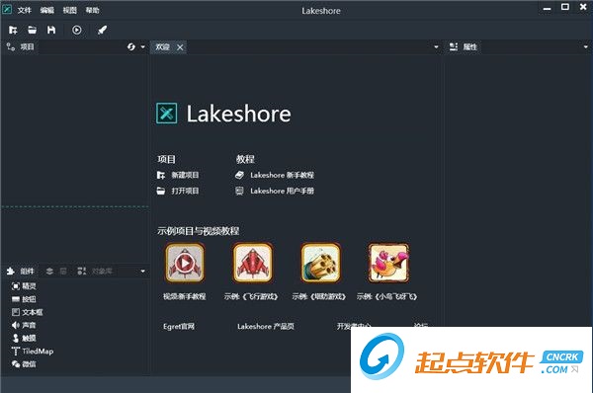This screenshot has height=393, width=593.
Task: Select the 文本框 text box component
Action: [x=28, y=312]
